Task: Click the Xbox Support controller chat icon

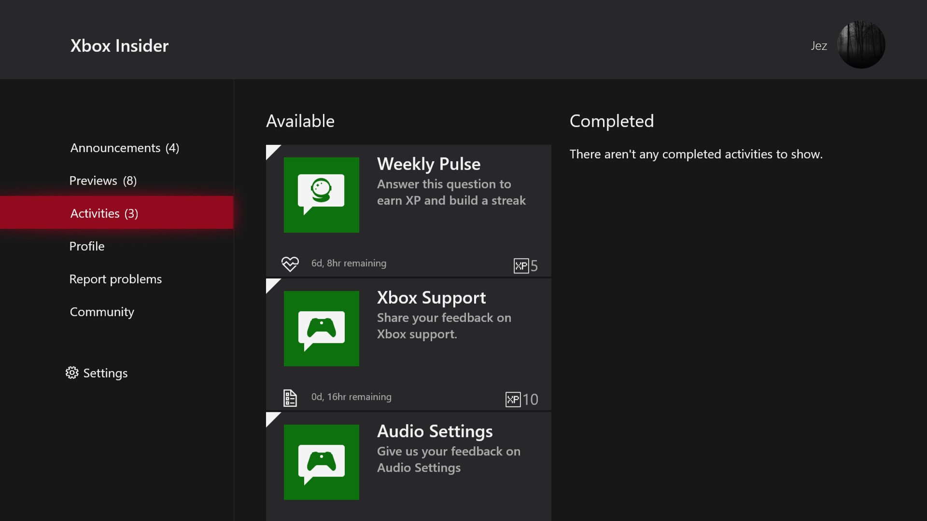Action: point(321,329)
